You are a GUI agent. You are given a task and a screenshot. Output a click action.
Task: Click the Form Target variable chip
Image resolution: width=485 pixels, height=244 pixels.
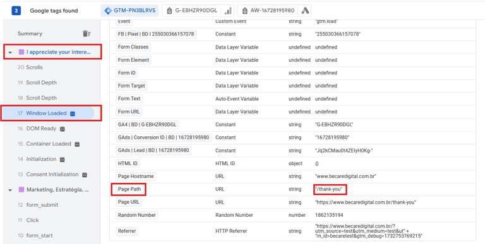click(x=131, y=86)
